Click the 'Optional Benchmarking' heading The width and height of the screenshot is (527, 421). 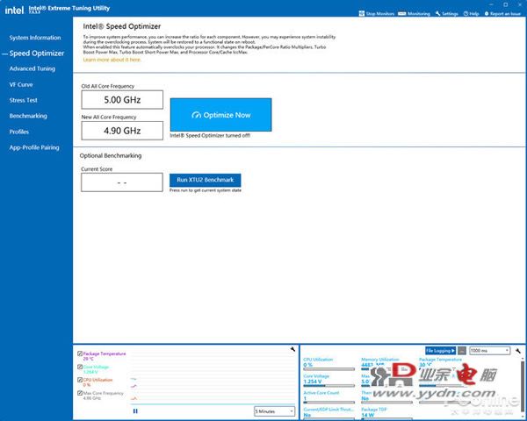(x=111, y=155)
